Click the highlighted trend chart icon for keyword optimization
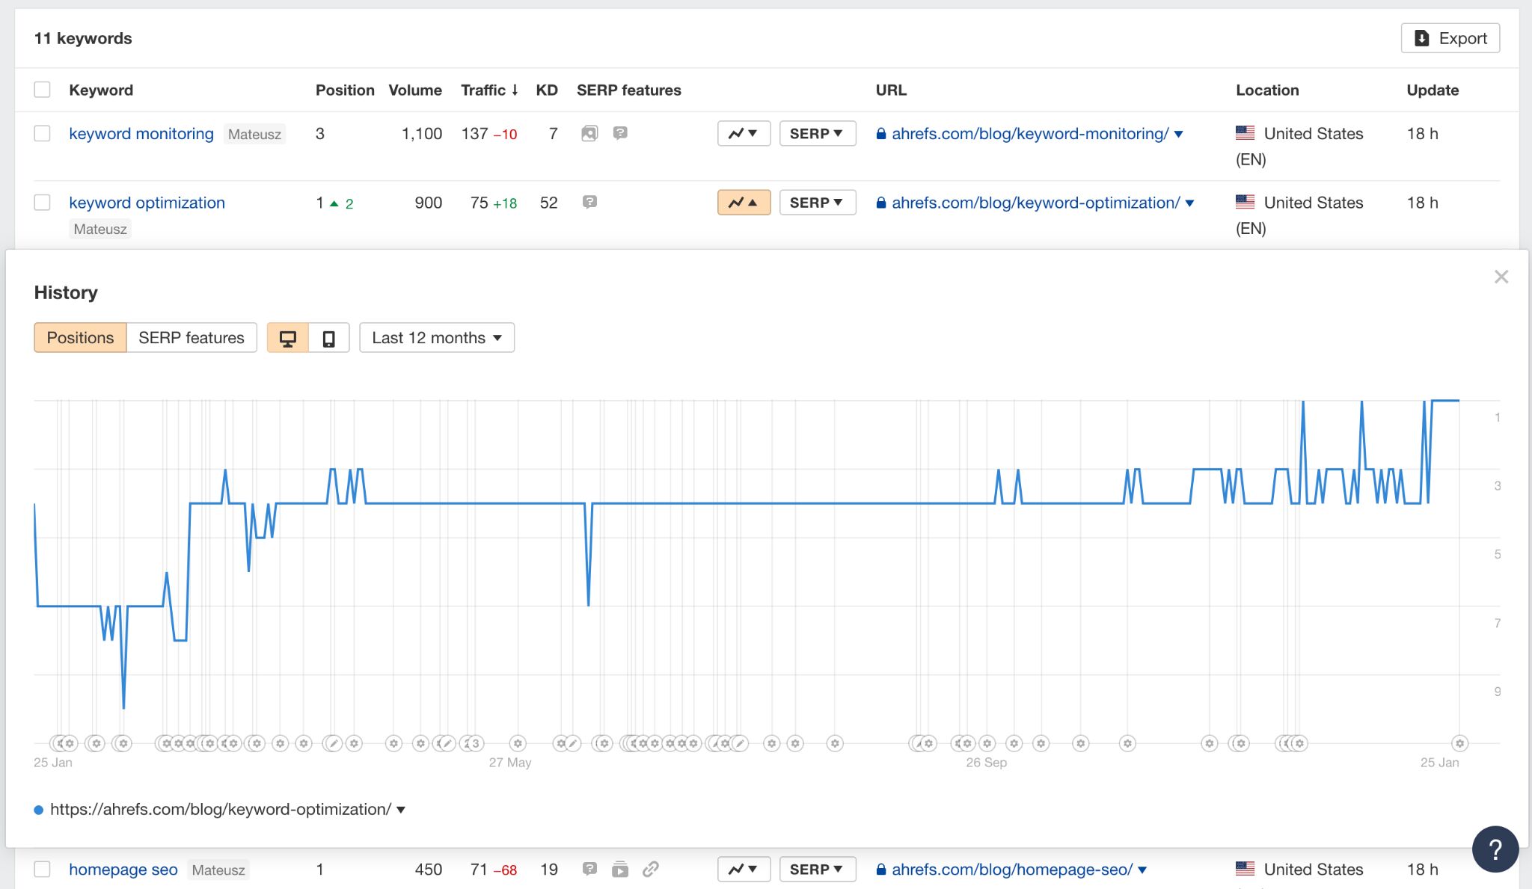The width and height of the screenshot is (1532, 889). click(x=743, y=203)
